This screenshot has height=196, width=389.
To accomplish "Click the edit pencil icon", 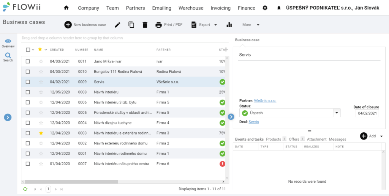I will (x=117, y=25).
